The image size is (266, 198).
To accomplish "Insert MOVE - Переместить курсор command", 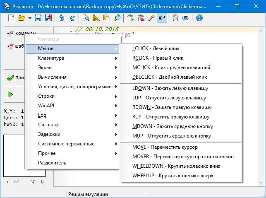I will (x=181, y=147).
